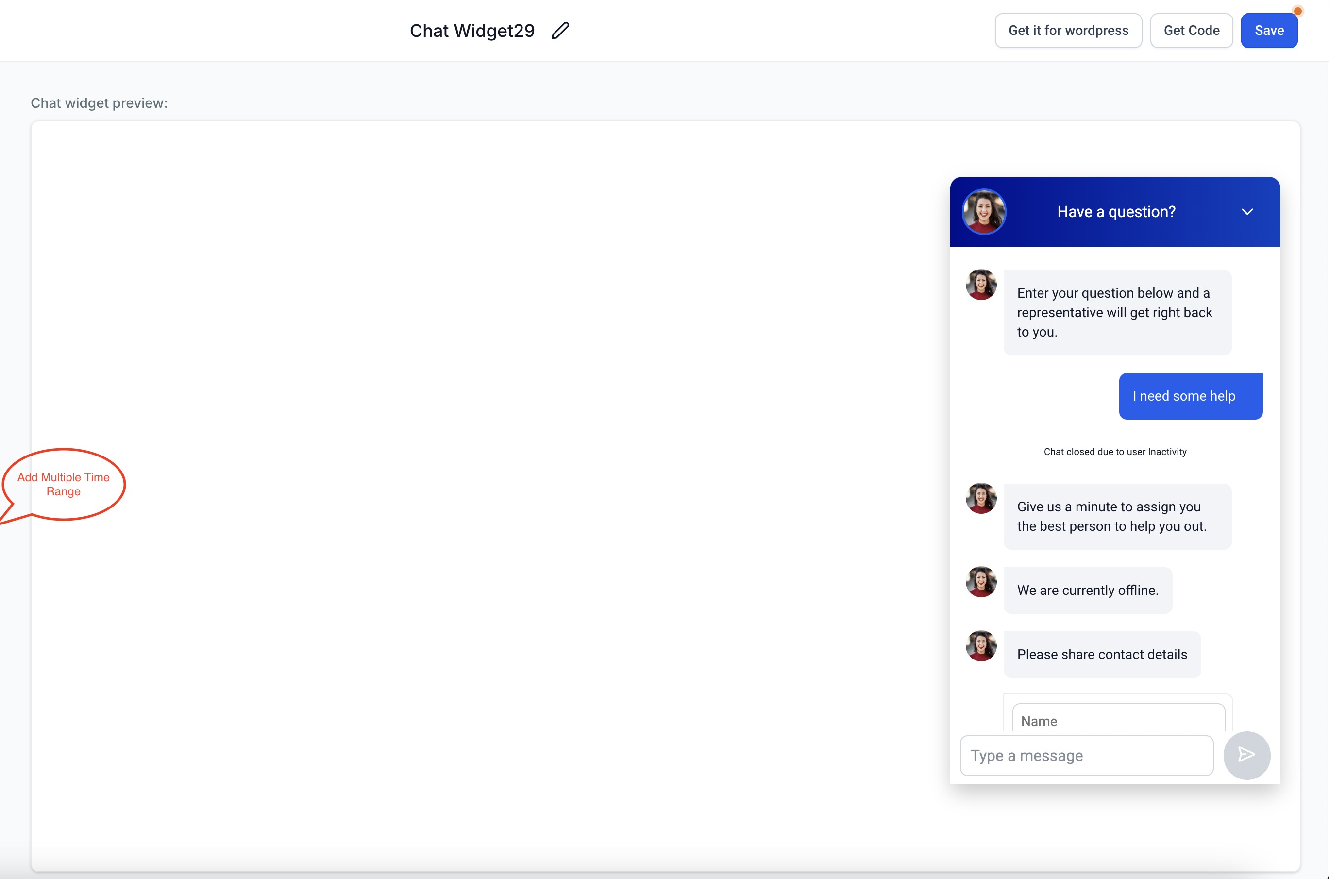Viewport: 1329px width, 879px height.
Task: Click avatar beside Please share contact details
Action: pyautogui.click(x=981, y=646)
